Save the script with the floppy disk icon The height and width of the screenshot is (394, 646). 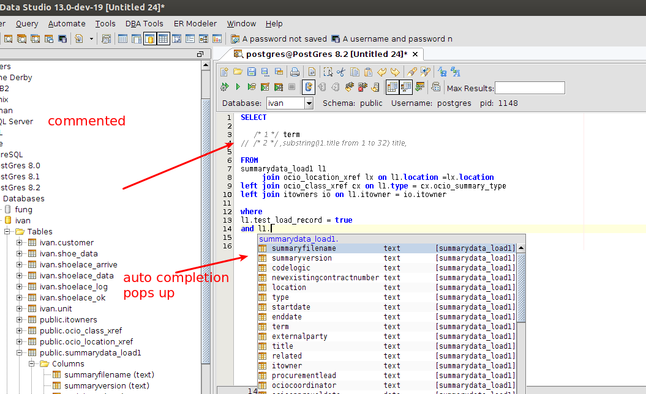[251, 72]
